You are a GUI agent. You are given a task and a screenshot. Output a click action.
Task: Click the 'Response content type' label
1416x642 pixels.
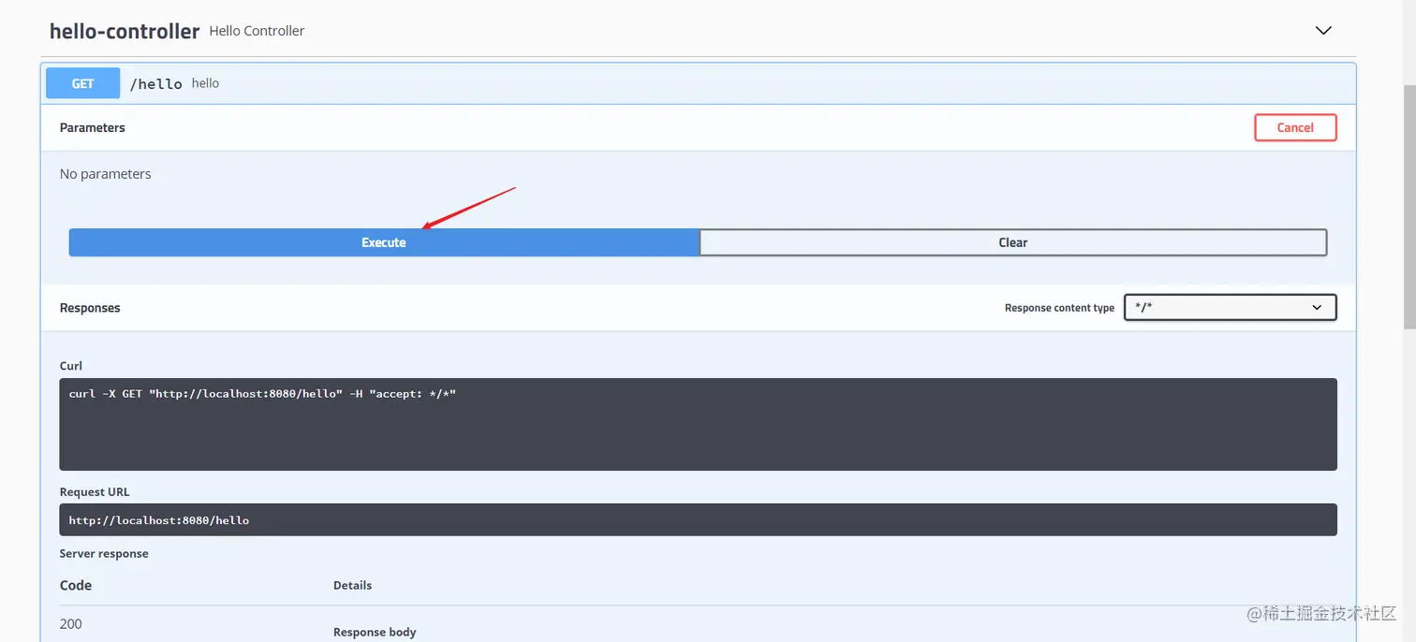click(1059, 308)
